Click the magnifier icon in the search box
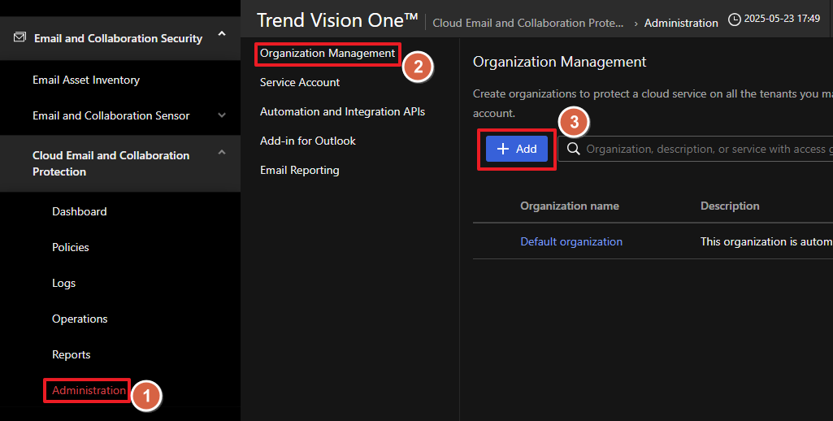 click(573, 149)
